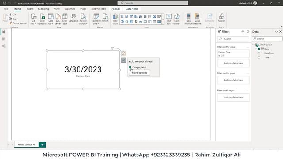The height and width of the screenshot is (159, 283).
Task: Click Add data fields here under visual filters
Action: pyautogui.click(x=233, y=63)
